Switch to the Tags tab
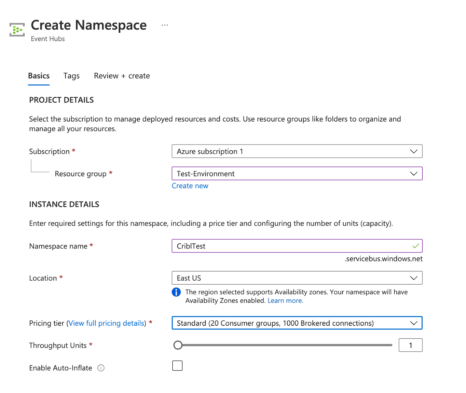Image resolution: width=466 pixels, height=393 pixels. [x=71, y=76]
